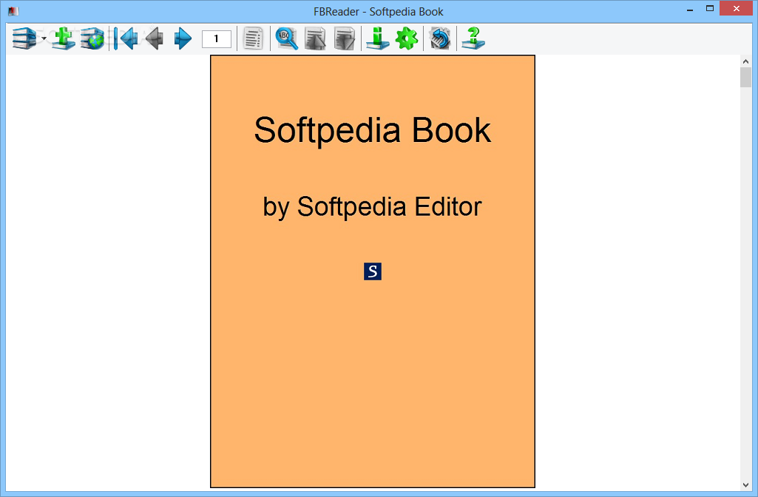Click the 'Softpedia Book' cover title
The width and height of the screenshot is (758, 497).
click(373, 130)
